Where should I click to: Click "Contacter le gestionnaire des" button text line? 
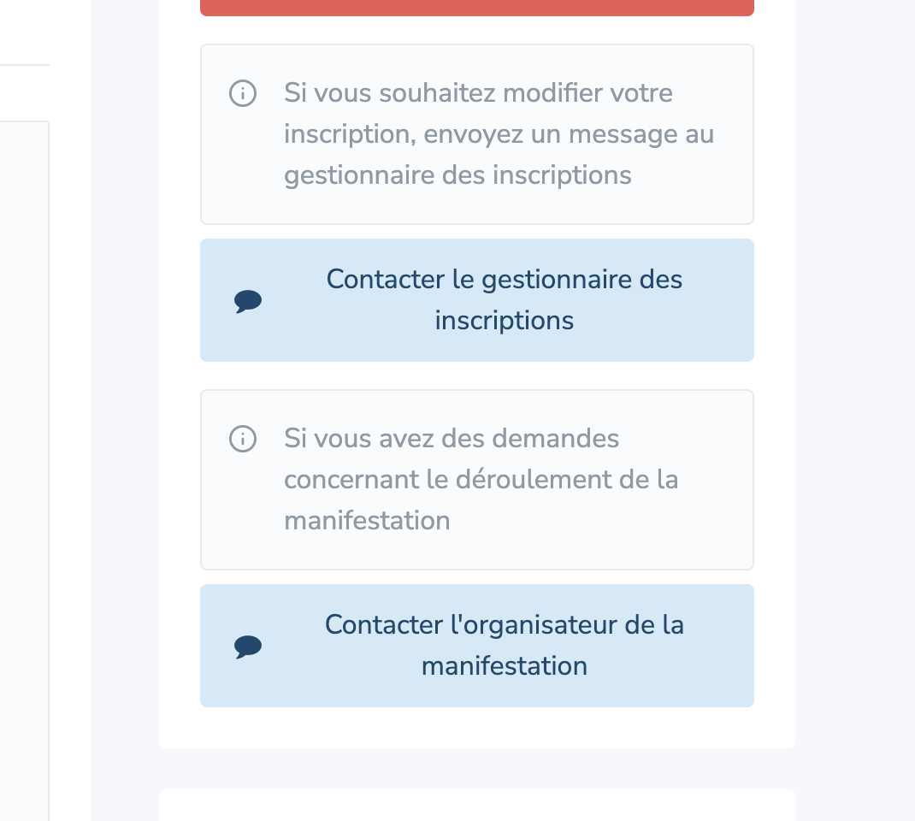504,280
